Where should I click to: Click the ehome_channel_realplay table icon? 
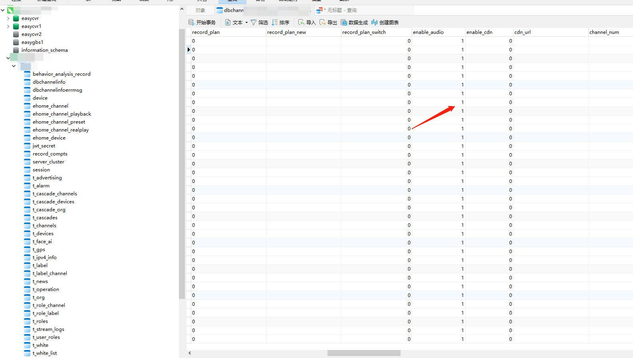[27, 130]
